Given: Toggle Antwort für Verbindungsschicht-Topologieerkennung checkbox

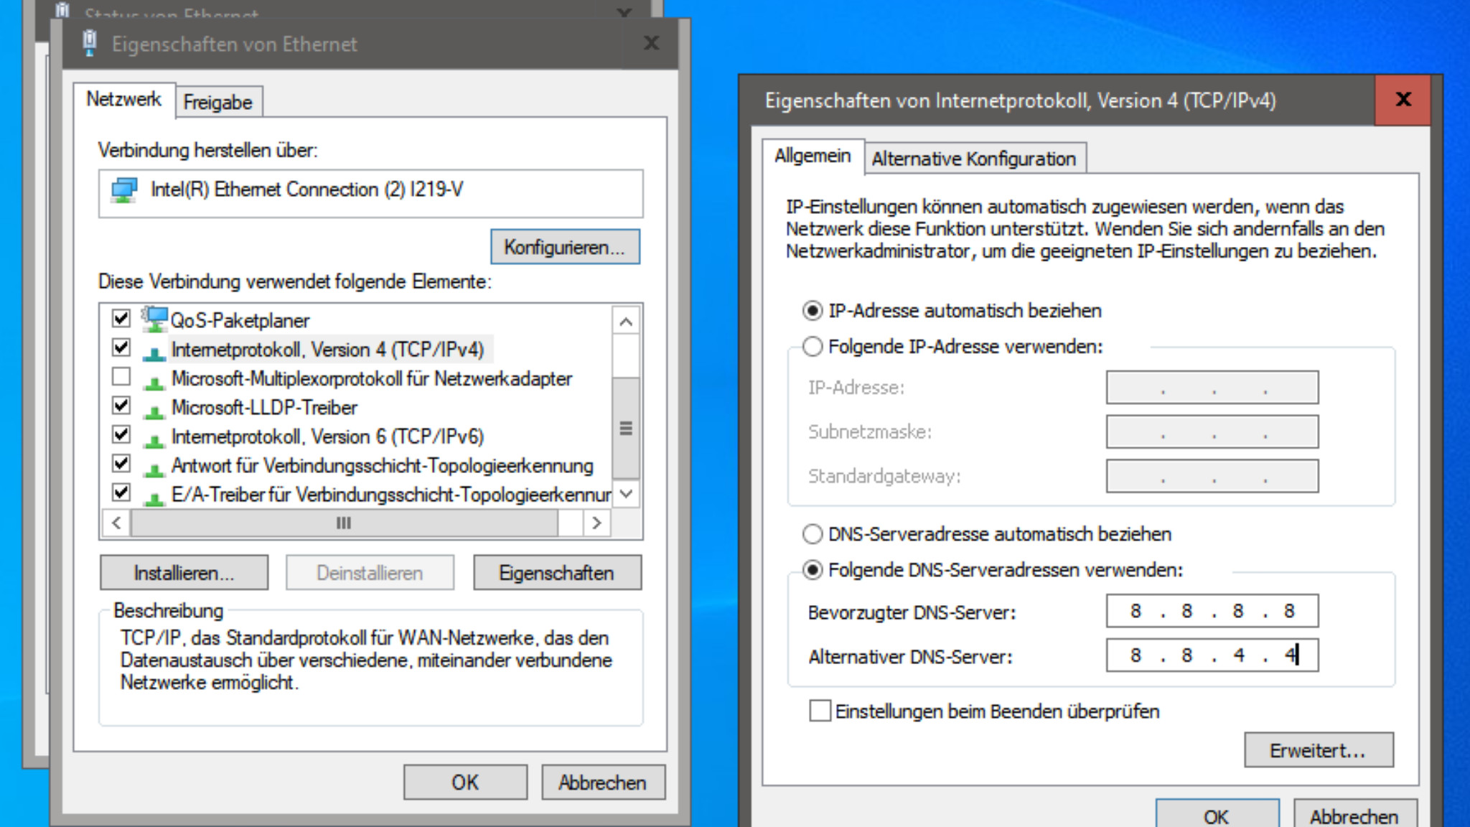Looking at the screenshot, I should pyautogui.click(x=121, y=464).
